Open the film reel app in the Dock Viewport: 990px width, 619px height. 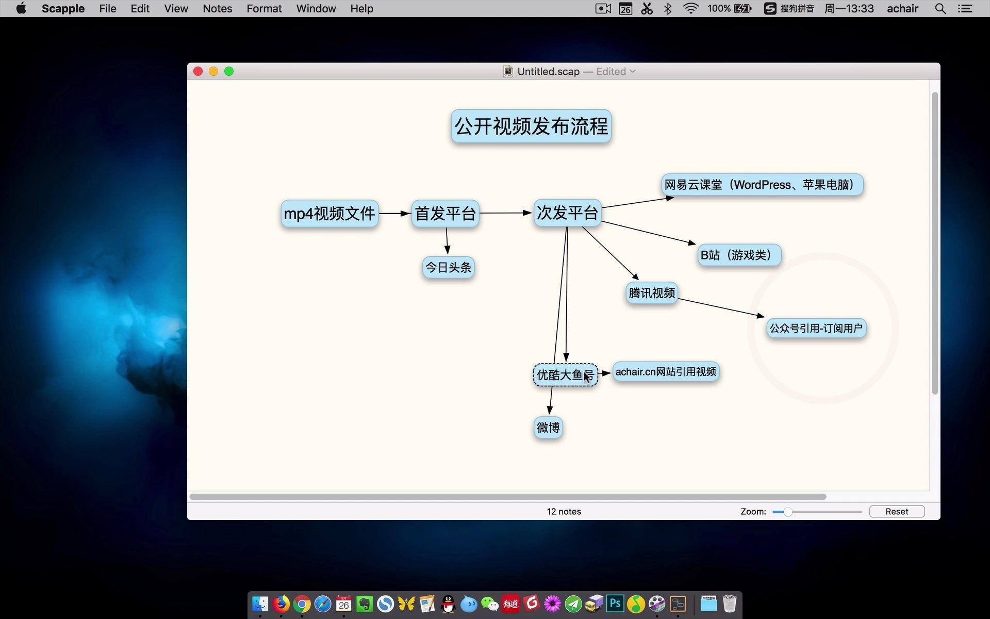[x=657, y=604]
